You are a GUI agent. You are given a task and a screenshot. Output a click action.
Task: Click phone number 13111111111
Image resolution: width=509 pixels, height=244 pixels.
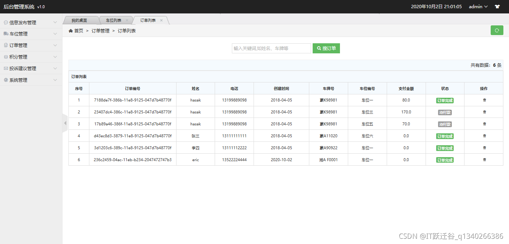pos(234,136)
